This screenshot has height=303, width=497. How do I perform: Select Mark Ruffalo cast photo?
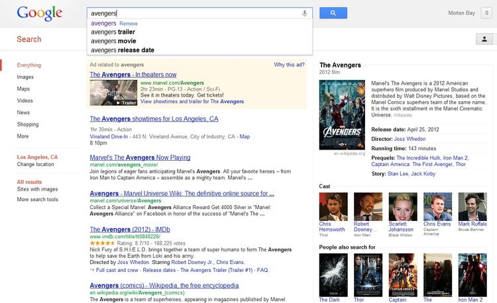(x=472, y=206)
